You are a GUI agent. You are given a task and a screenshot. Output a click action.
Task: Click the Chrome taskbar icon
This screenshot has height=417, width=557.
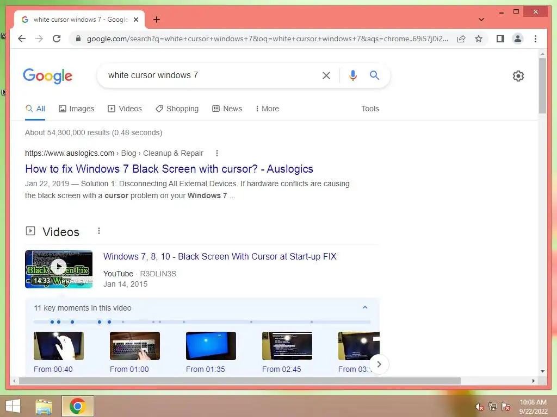(x=78, y=406)
